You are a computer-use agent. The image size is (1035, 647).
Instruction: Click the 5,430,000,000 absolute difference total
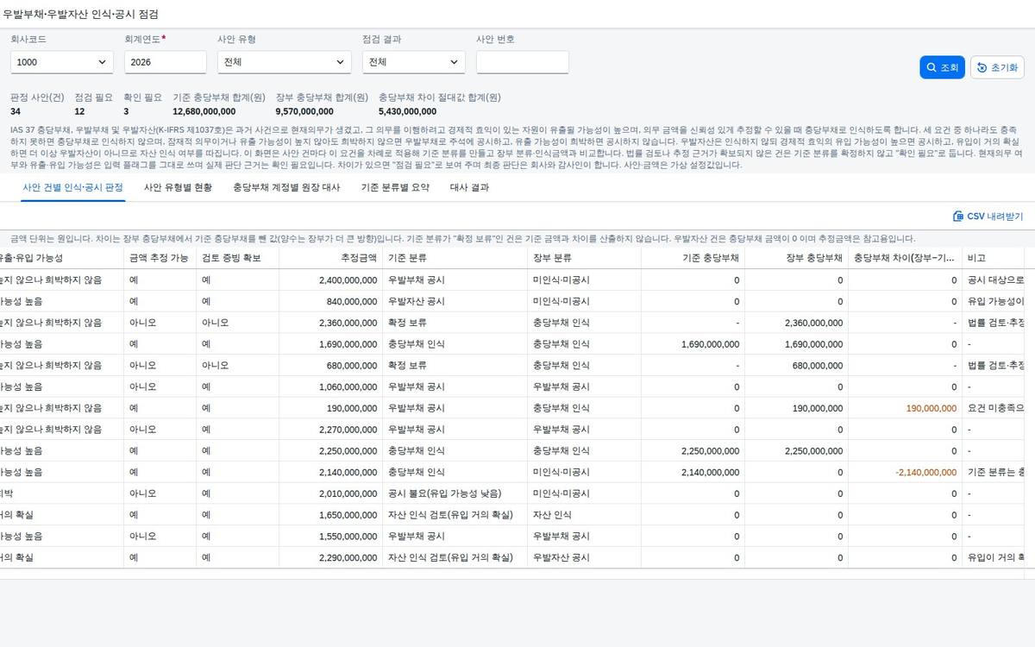[408, 111]
